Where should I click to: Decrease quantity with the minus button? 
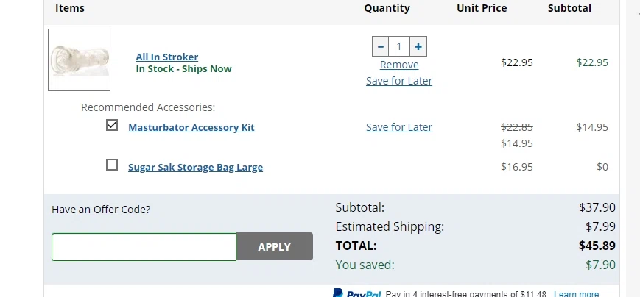381,46
